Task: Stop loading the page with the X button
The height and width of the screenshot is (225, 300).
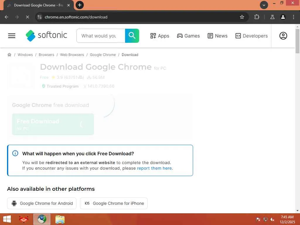Action: [28, 17]
